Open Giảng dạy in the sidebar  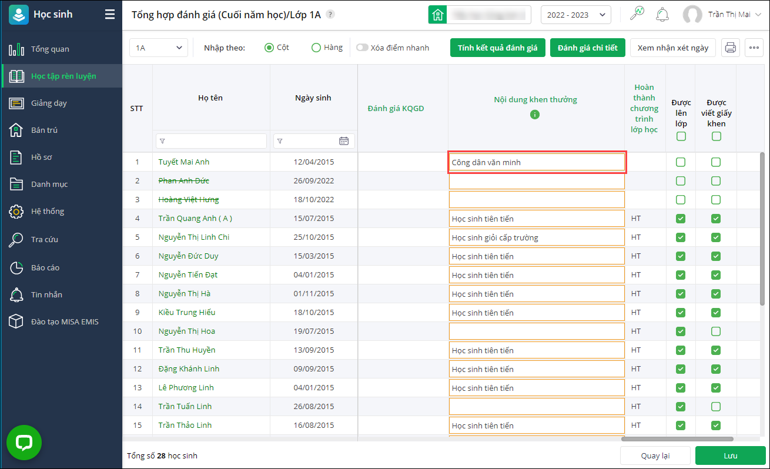[x=49, y=103]
